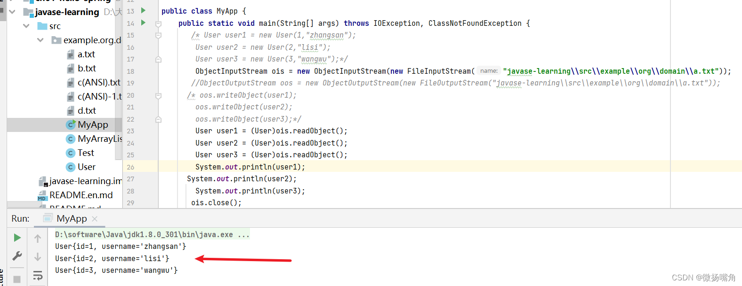Click the run gutter arrow beside class MyApp
The image size is (742, 286).
144,10
